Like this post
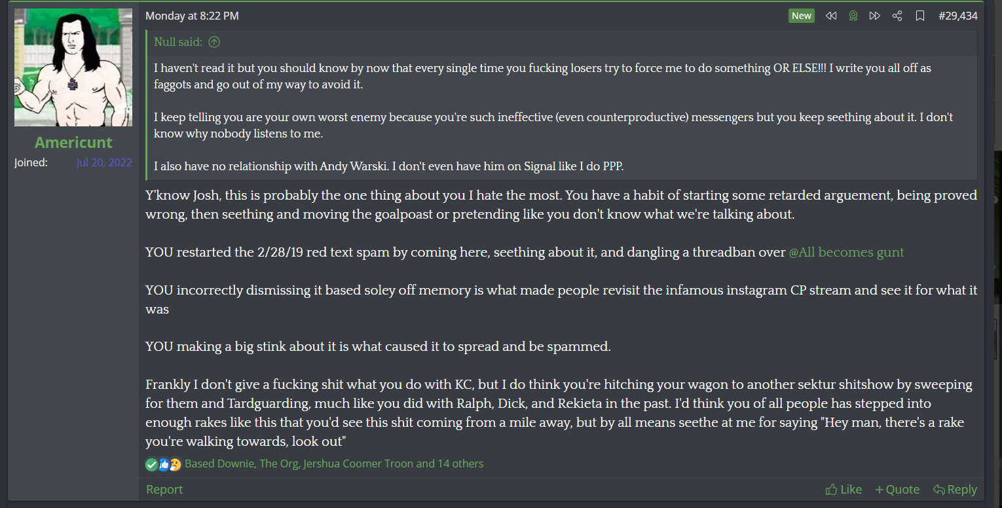 [844, 490]
